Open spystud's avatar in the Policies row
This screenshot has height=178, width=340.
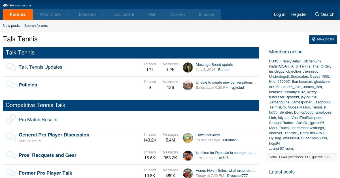coord(188,85)
